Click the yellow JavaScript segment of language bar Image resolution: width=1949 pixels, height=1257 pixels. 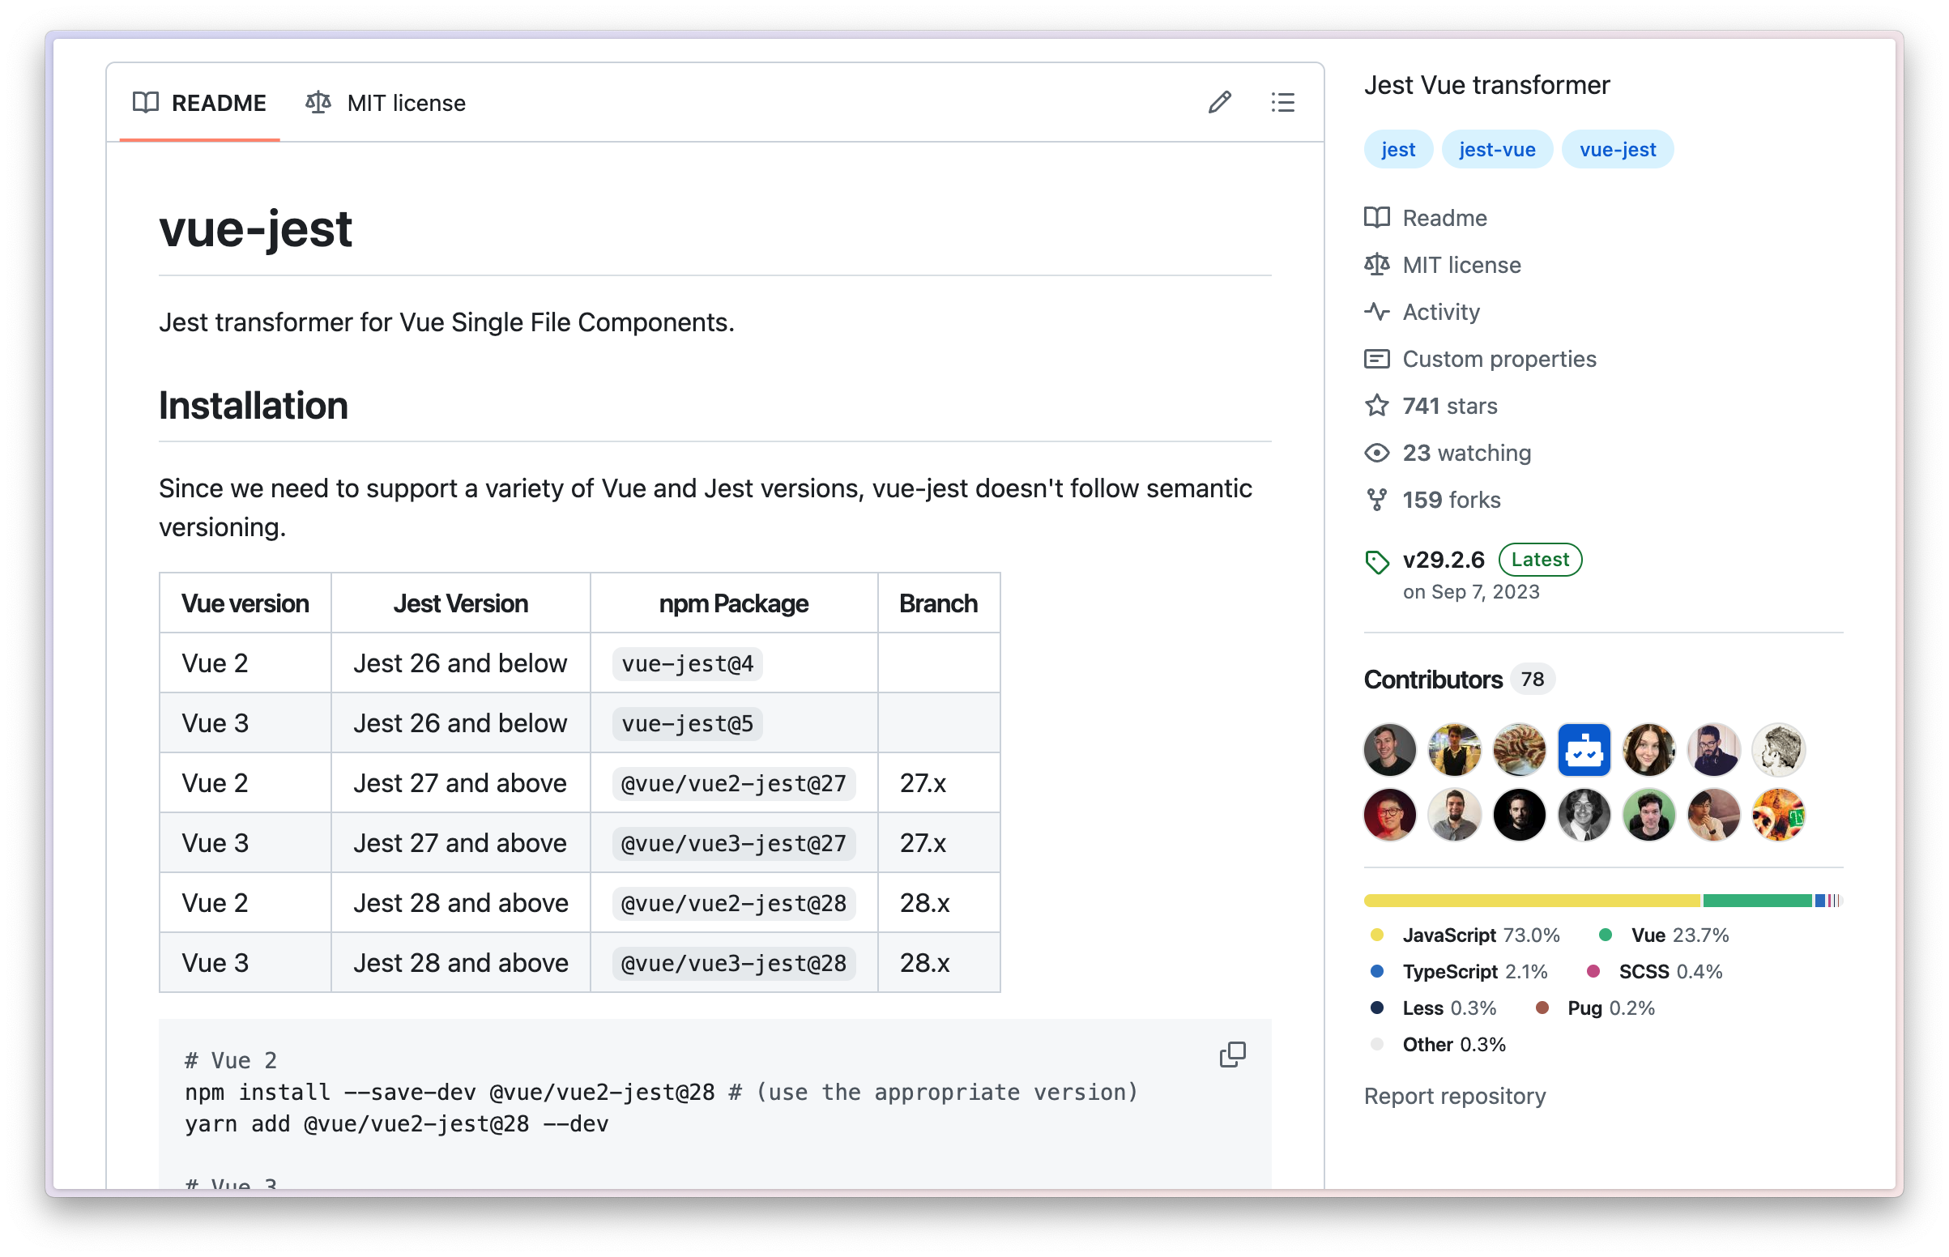[x=1532, y=901]
